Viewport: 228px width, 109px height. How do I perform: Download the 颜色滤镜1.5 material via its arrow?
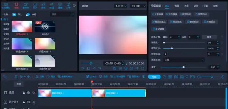pyautogui.click(x=31, y=39)
